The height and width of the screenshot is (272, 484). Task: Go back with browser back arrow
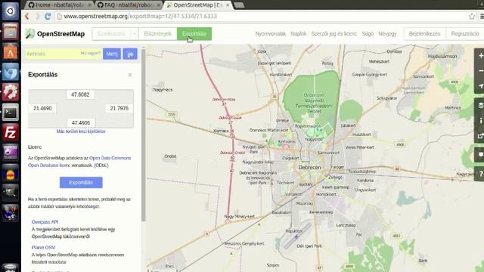coord(27,16)
